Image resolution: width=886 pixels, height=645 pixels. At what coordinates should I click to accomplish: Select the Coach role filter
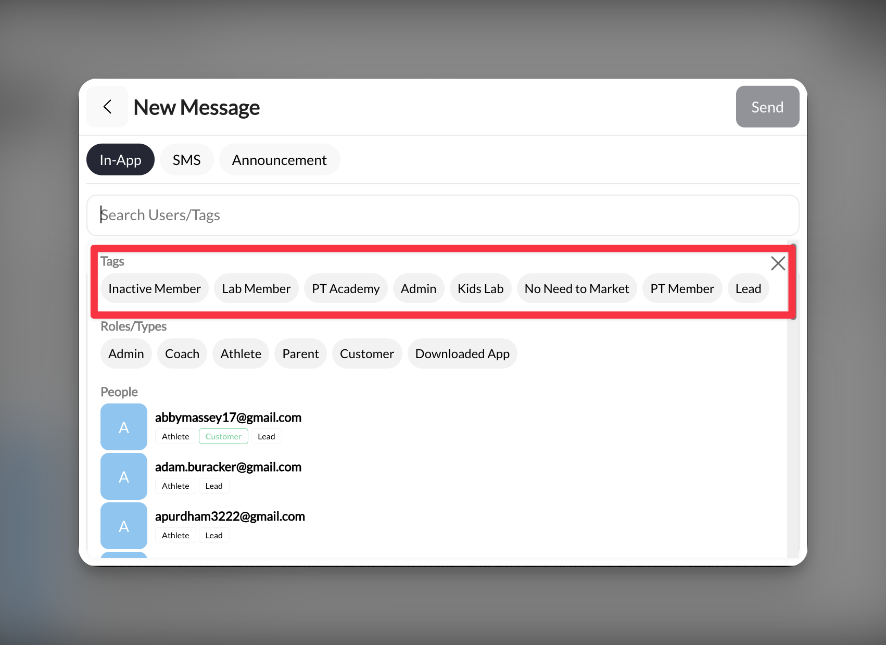click(182, 353)
